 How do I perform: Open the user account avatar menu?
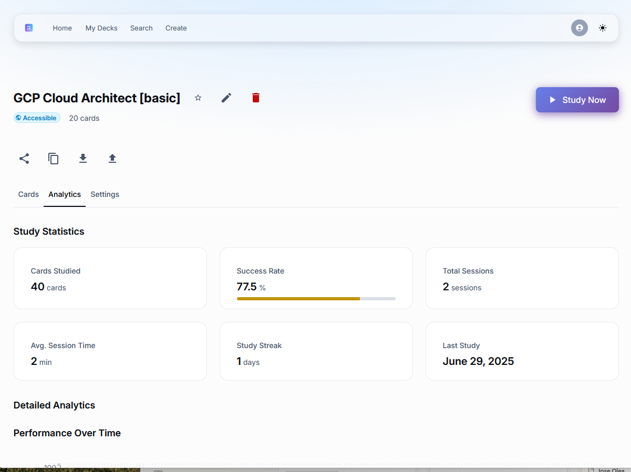[580, 28]
